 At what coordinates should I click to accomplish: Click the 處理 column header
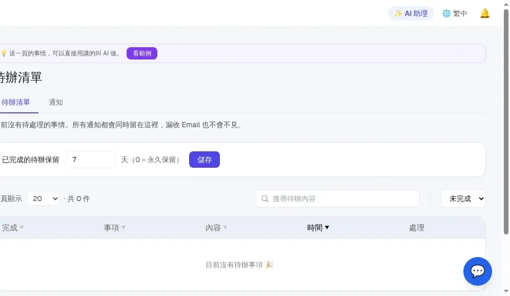pos(417,228)
